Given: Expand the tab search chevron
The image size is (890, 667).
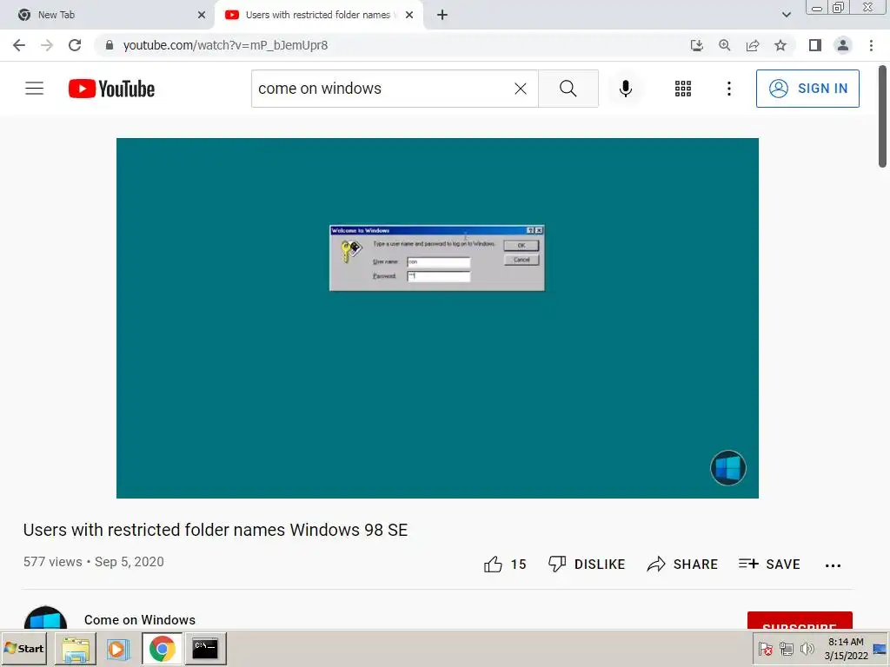Looking at the screenshot, I should pos(786,15).
